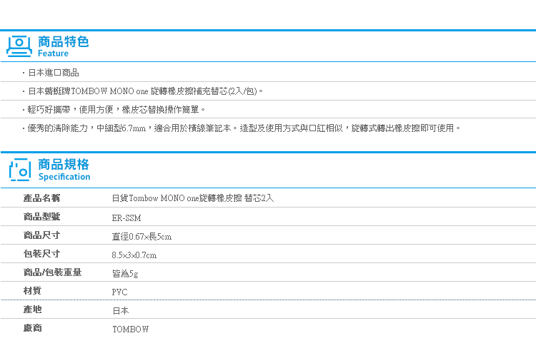The image size is (536, 358).
Task: Click the 產品名稱 label
Action: coord(41,198)
